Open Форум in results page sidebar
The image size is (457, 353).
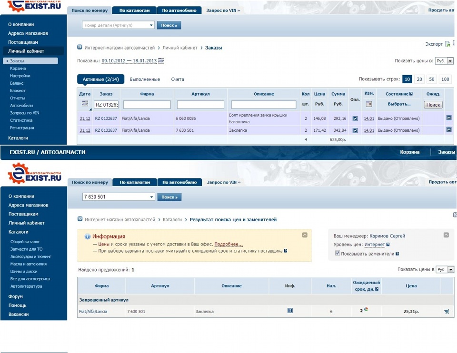tap(15, 296)
